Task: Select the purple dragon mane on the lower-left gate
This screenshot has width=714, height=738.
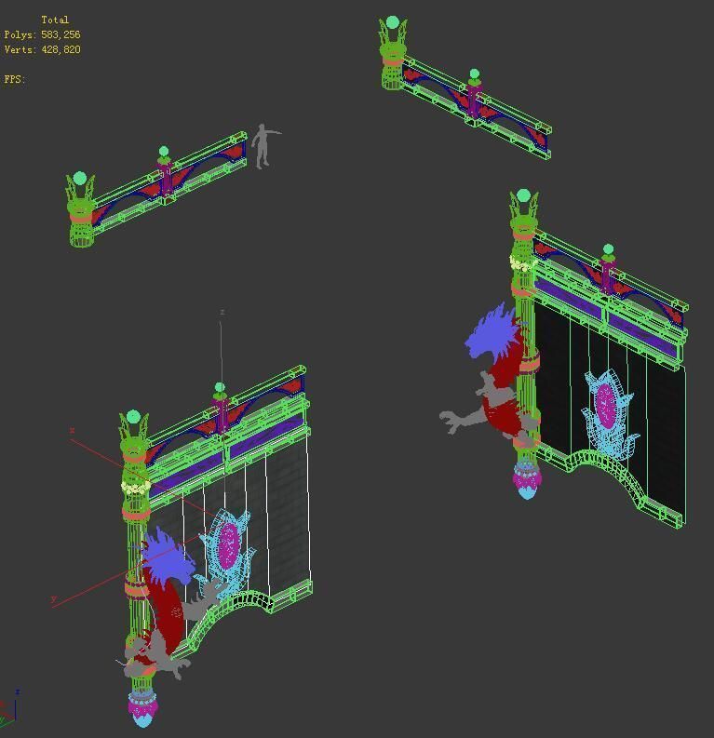Action: click(167, 559)
